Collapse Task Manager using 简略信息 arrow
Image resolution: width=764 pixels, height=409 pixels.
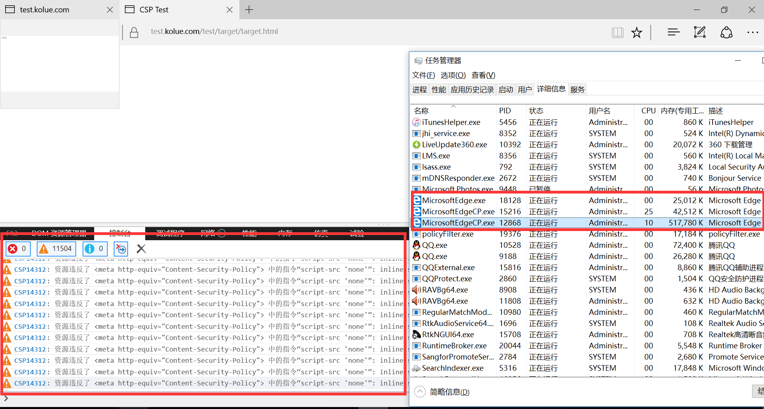coord(420,392)
